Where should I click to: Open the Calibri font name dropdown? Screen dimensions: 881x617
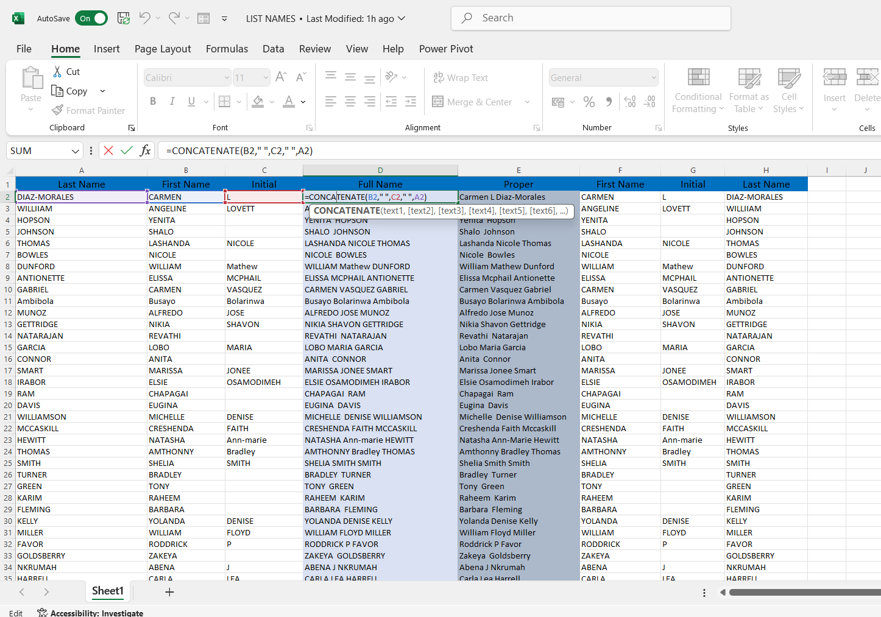pyautogui.click(x=227, y=77)
